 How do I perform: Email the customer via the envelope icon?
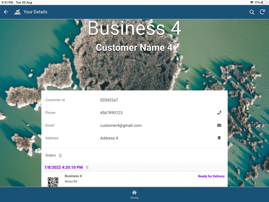point(219,125)
